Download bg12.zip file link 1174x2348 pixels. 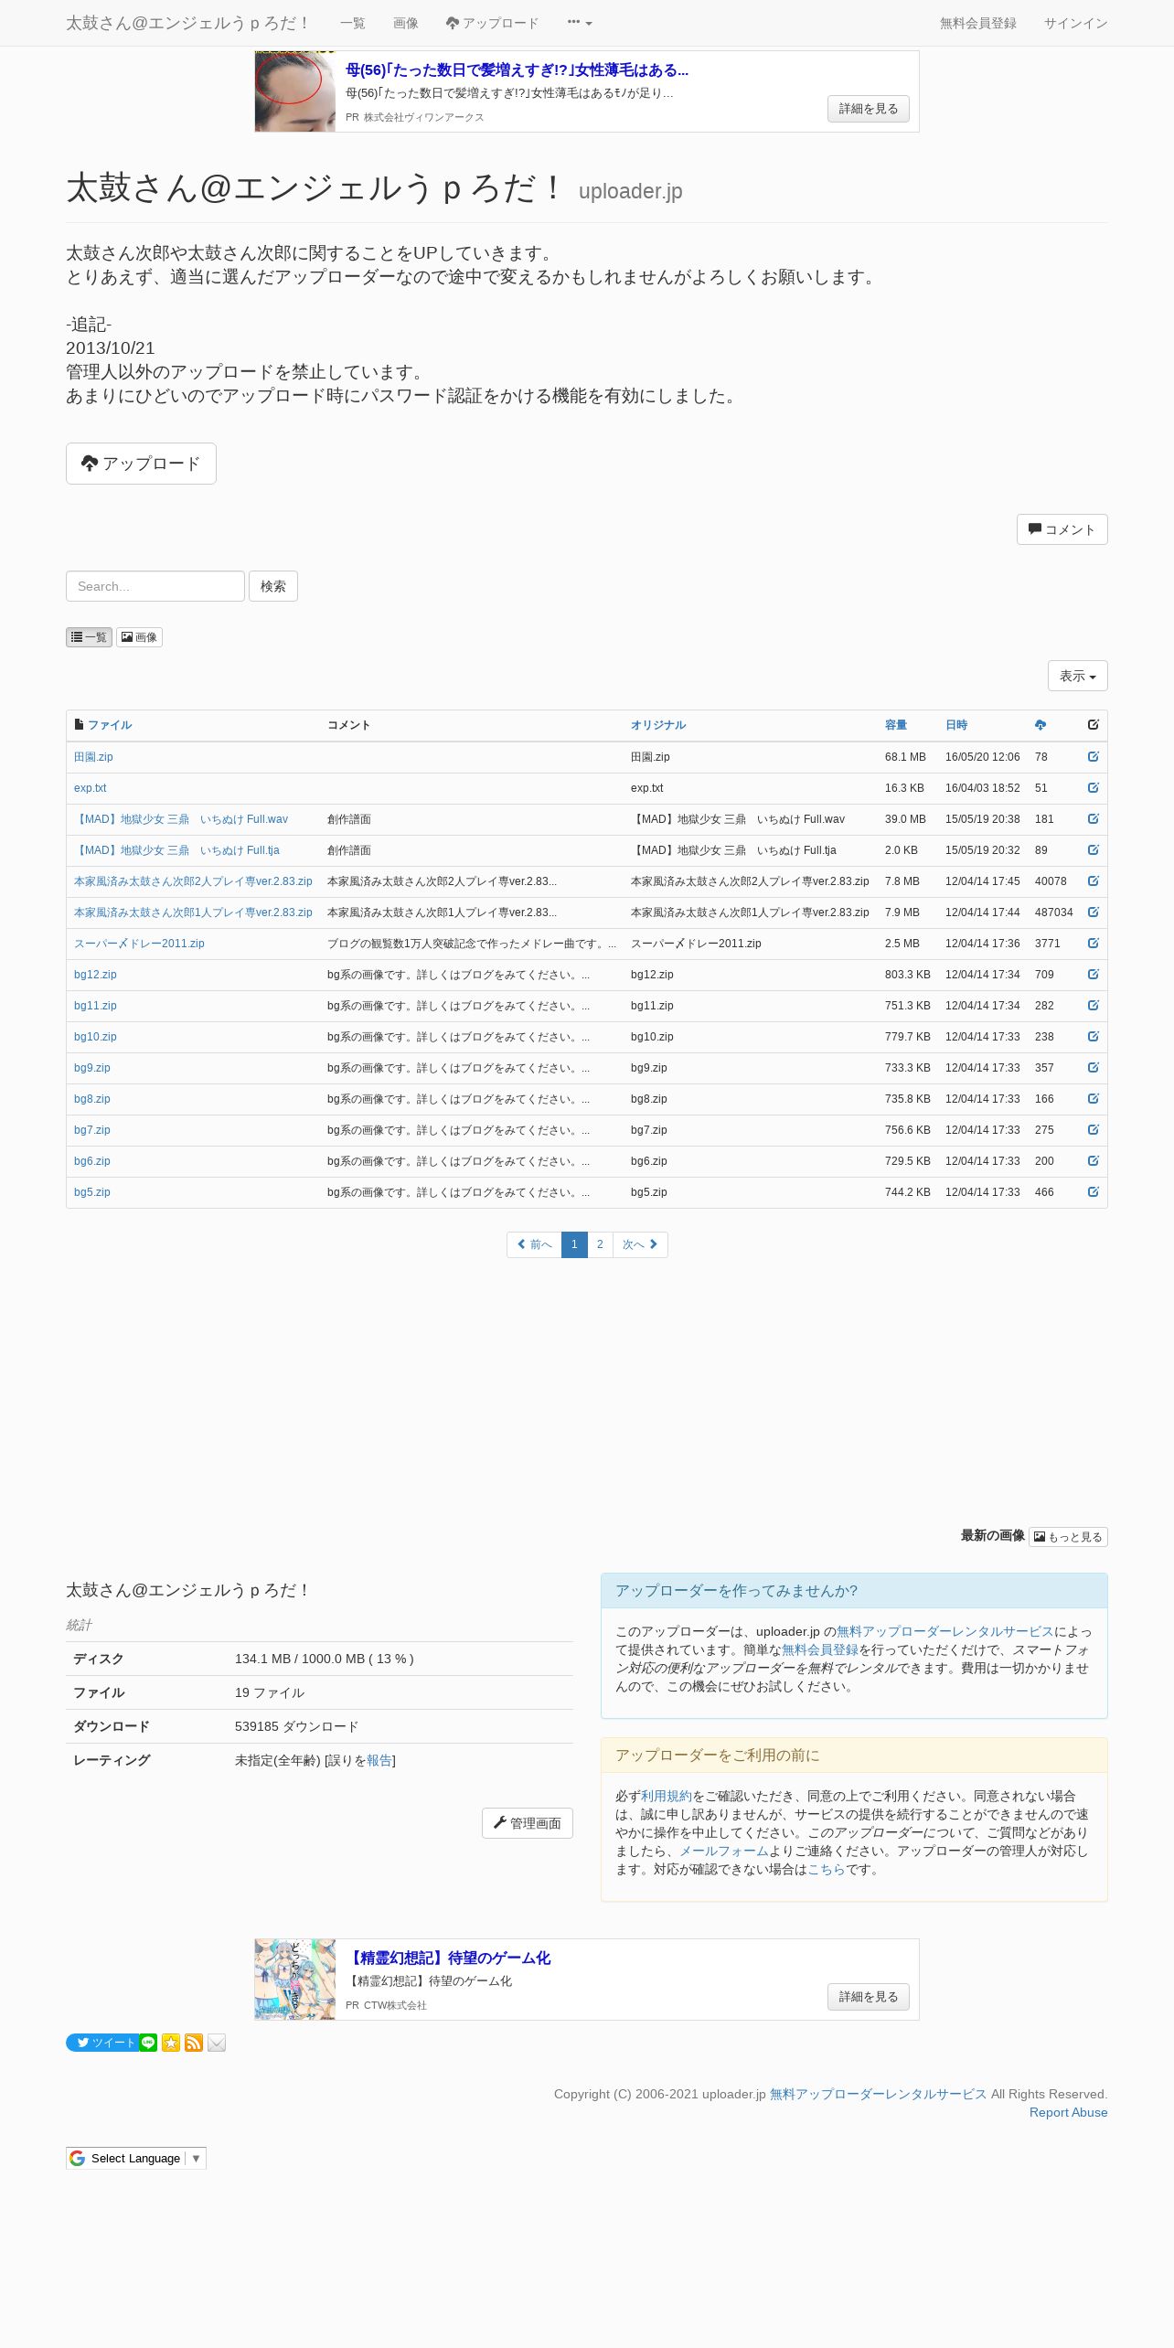tap(95, 975)
